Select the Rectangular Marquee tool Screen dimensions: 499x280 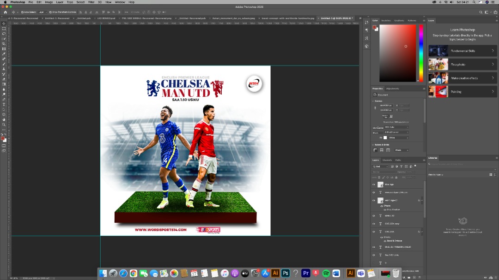coord(4,29)
